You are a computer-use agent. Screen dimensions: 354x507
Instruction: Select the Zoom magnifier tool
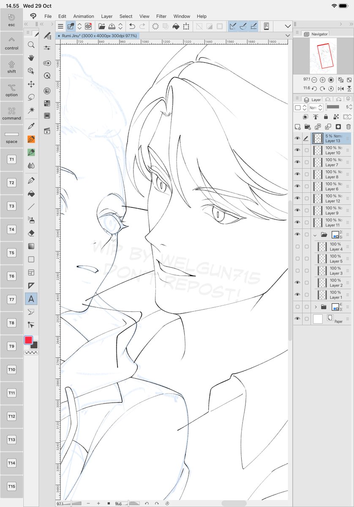pyautogui.click(x=31, y=44)
